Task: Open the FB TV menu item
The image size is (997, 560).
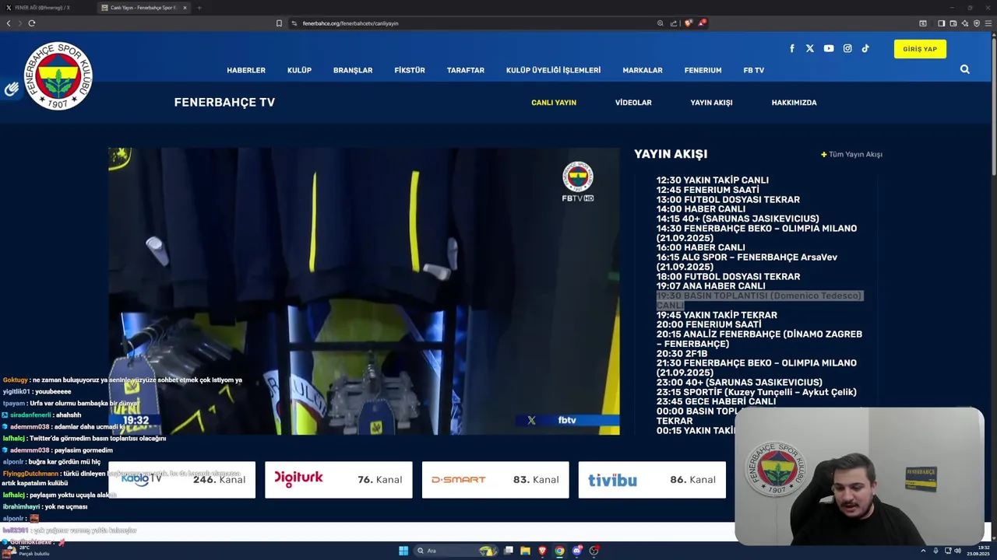Action: (753, 70)
